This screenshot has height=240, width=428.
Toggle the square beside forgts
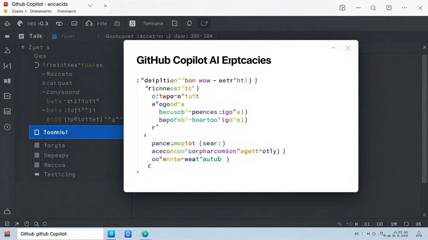[x=37, y=145]
